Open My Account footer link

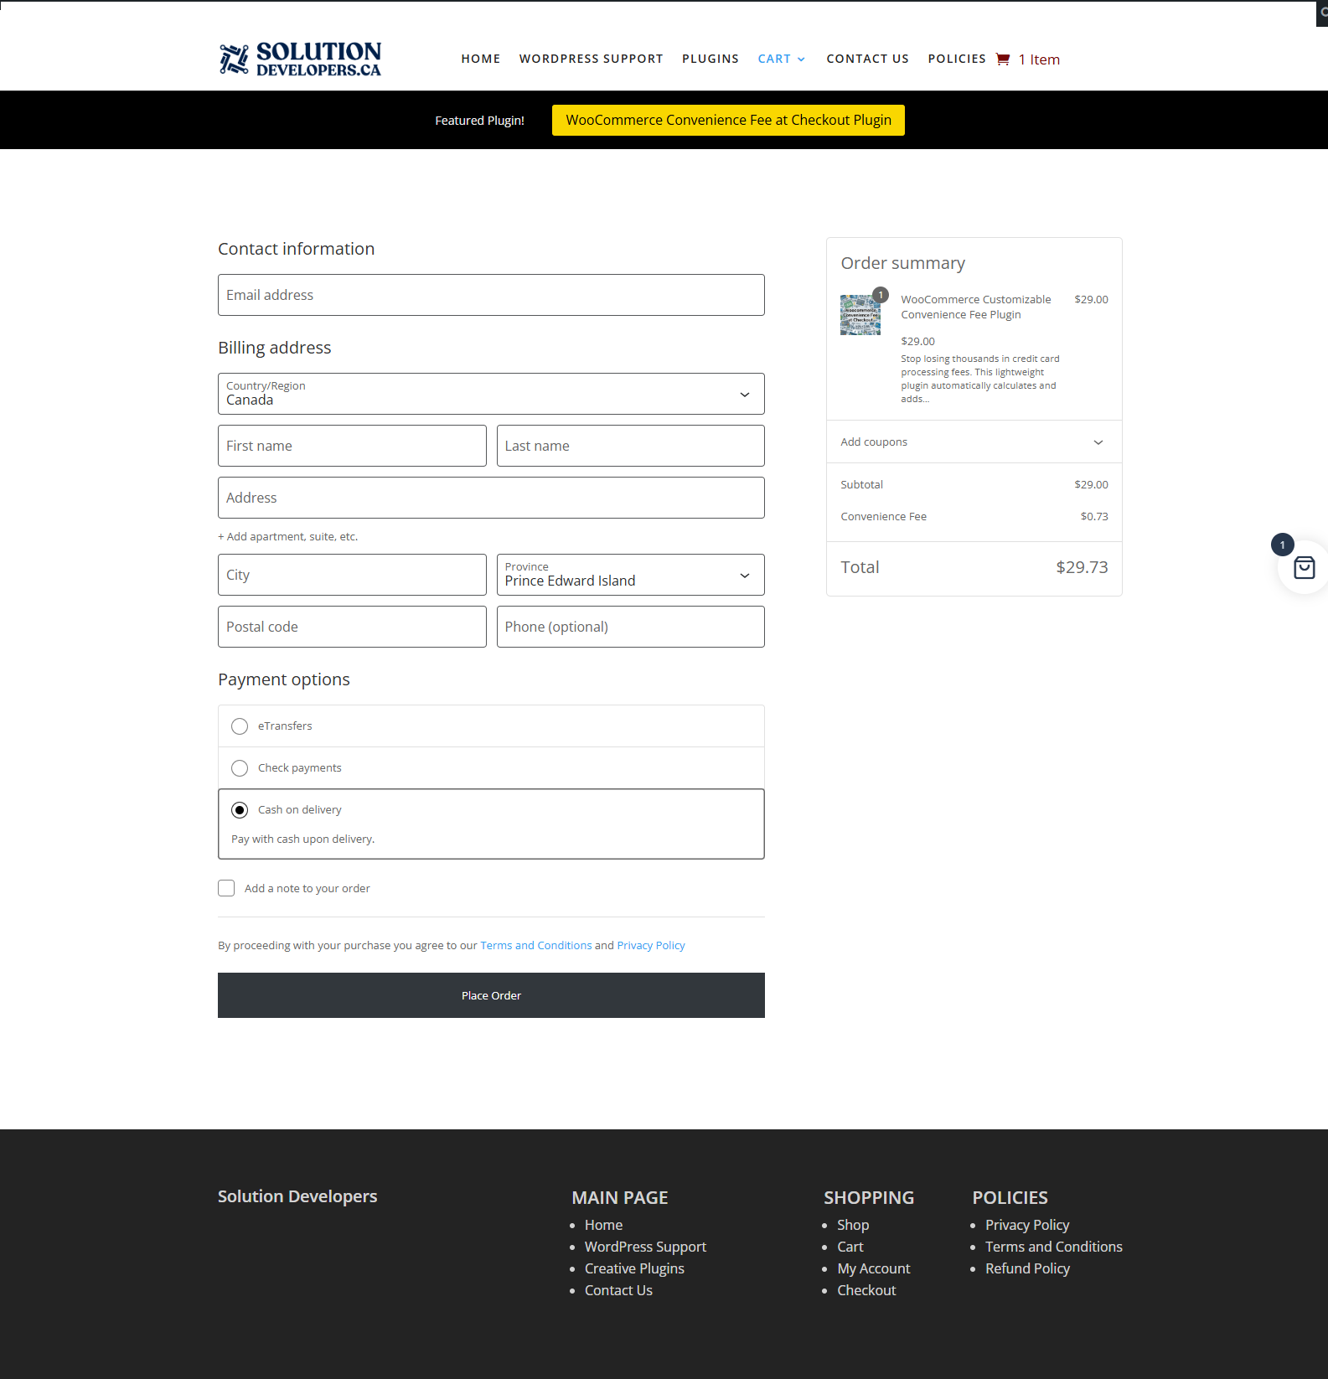coord(874,1268)
